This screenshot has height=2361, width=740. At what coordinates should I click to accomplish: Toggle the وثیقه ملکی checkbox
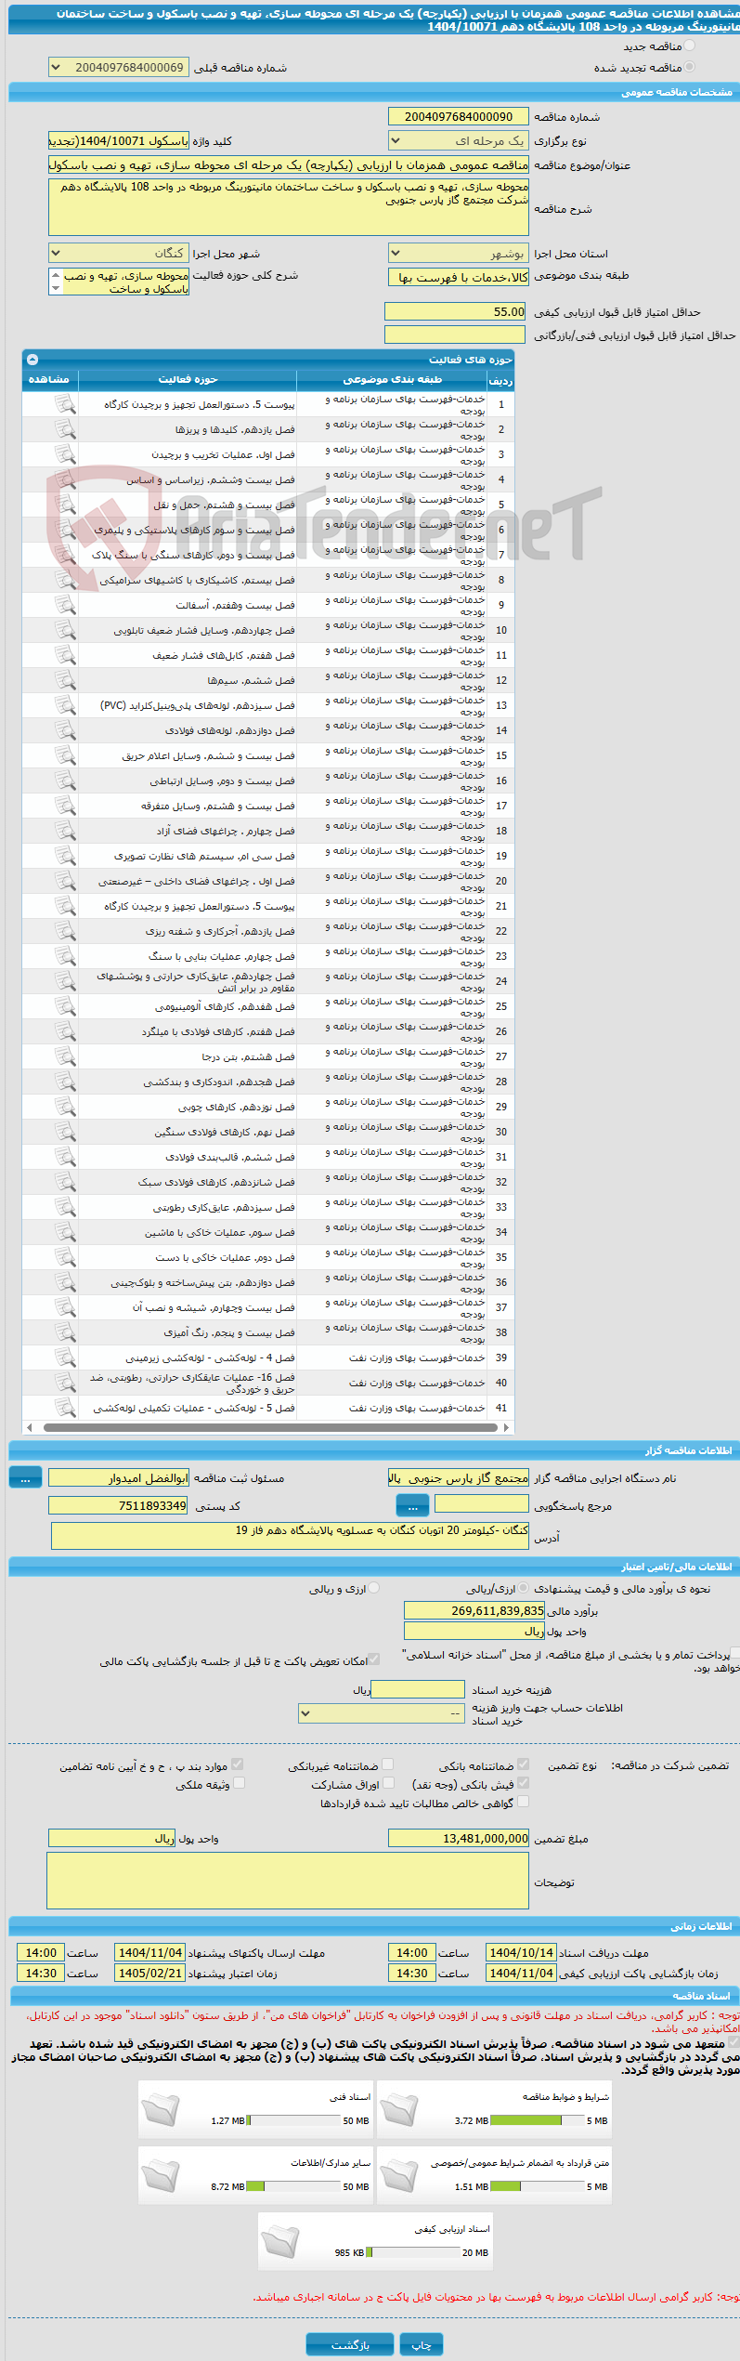[x=239, y=1782]
